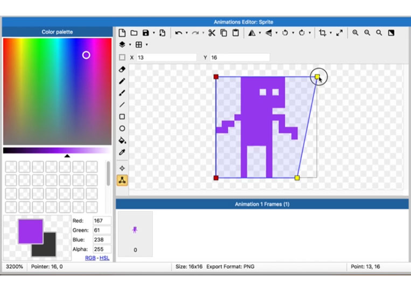This screenshot has width=411, height=291.
Task: Save the sprite with the floppy icon
Action: click(146, 33)
